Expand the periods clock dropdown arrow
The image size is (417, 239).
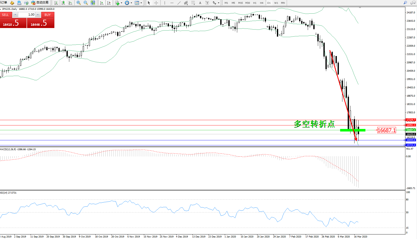click(131, 3)
